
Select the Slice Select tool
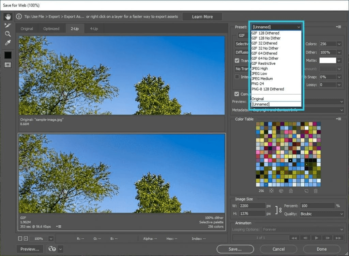pyautogui.click(x=8, y=25)
